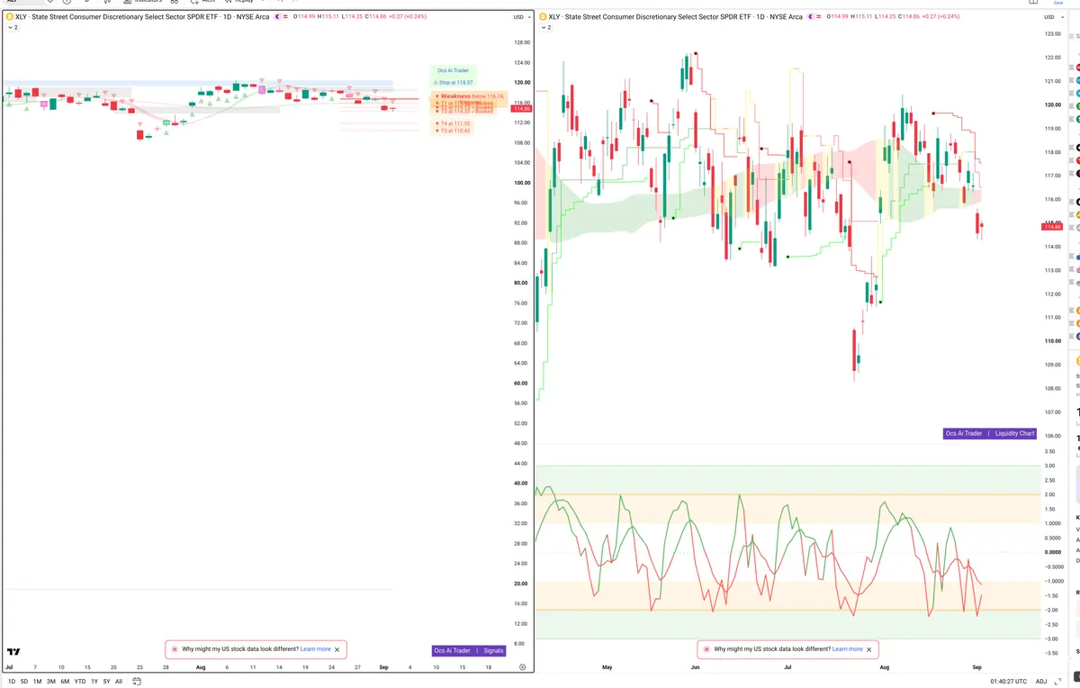Viewport: 1080px width, 688px height.
Task: Open USD currency dropdown on right chart
Action: 1053,17
